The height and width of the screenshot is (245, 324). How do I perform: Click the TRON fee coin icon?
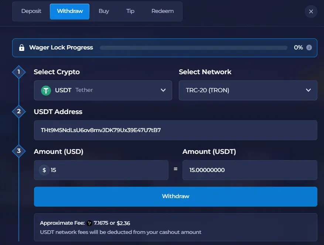tap(89, 223)
